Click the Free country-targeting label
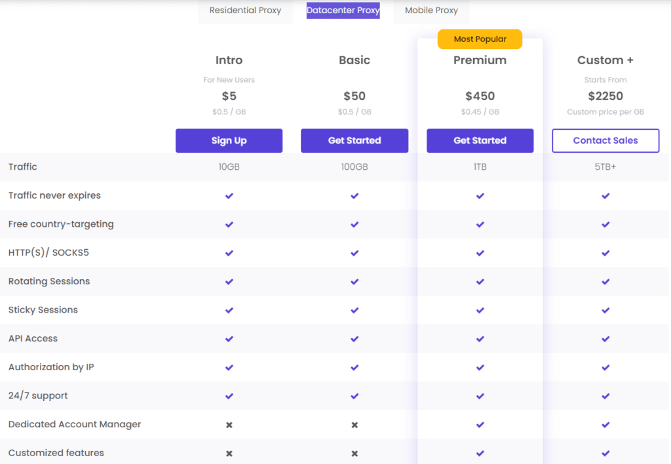 click(61, 224)
